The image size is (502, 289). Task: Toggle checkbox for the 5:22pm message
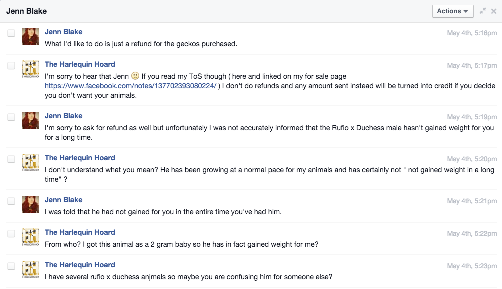pos(11,233)
